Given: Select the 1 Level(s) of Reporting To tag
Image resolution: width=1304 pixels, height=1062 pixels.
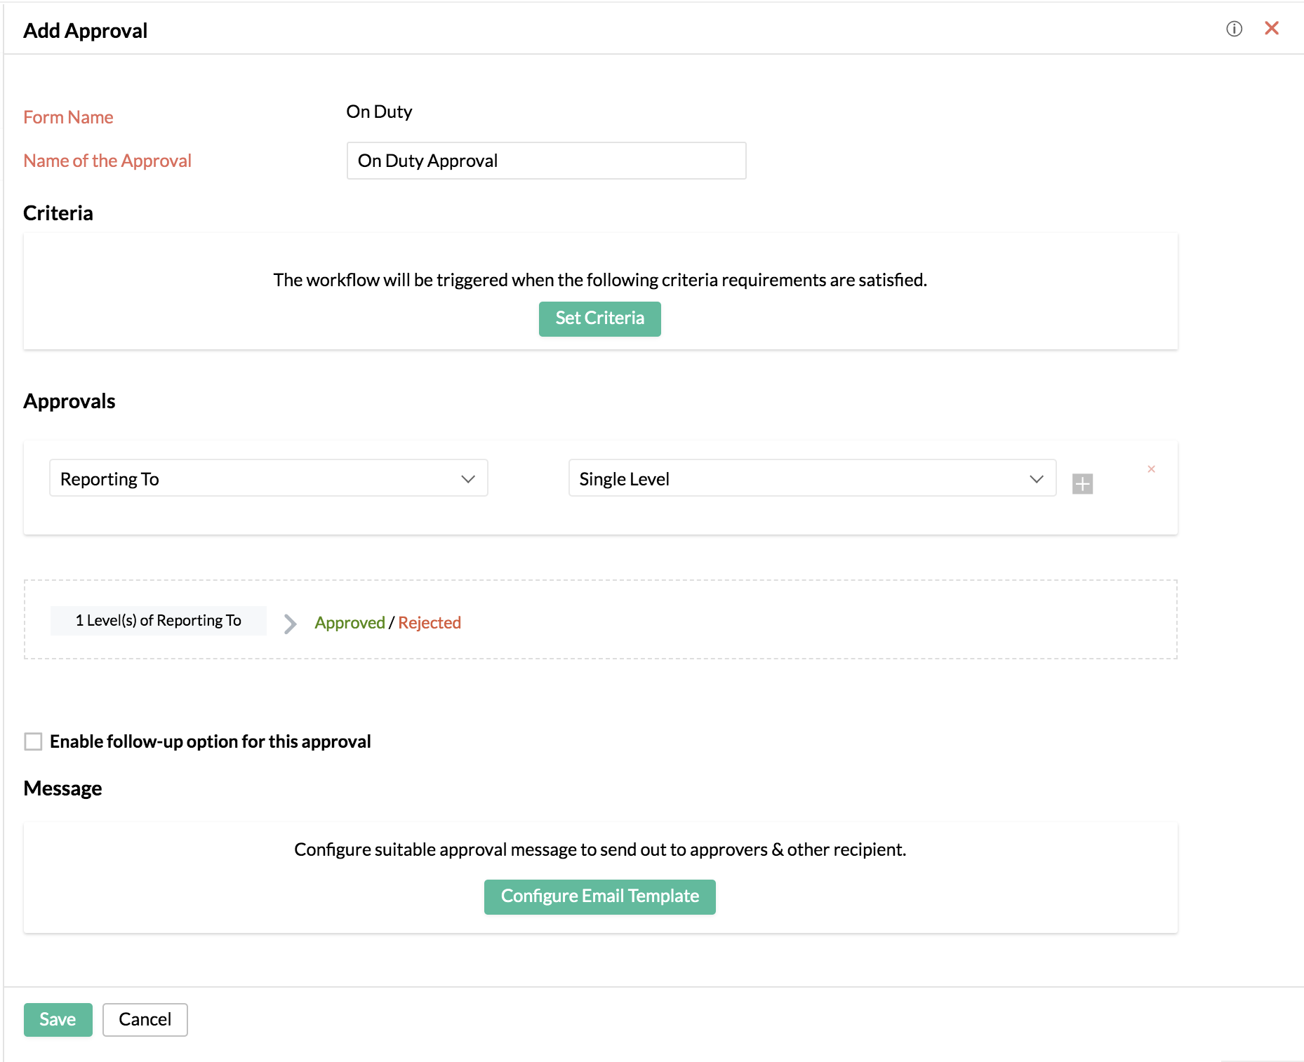Looking at the screenshot, I should pos(158,620).
